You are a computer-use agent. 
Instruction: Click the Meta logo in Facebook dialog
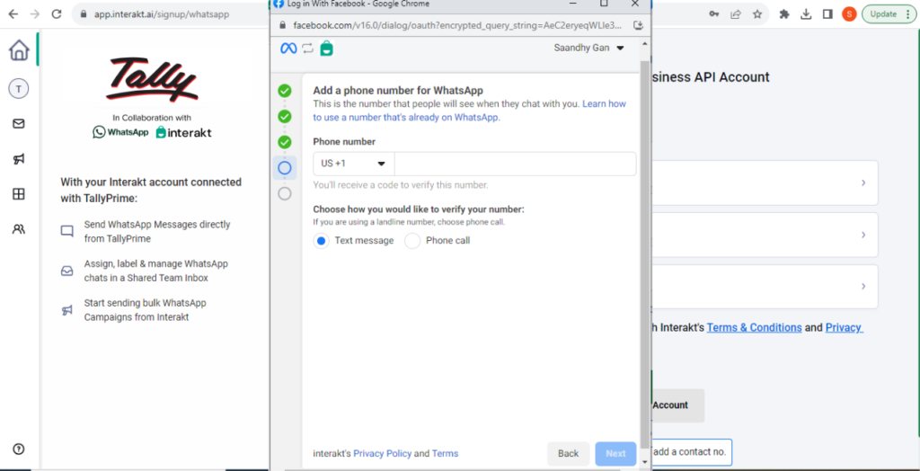pyautogui.click(x=288, y=49)
